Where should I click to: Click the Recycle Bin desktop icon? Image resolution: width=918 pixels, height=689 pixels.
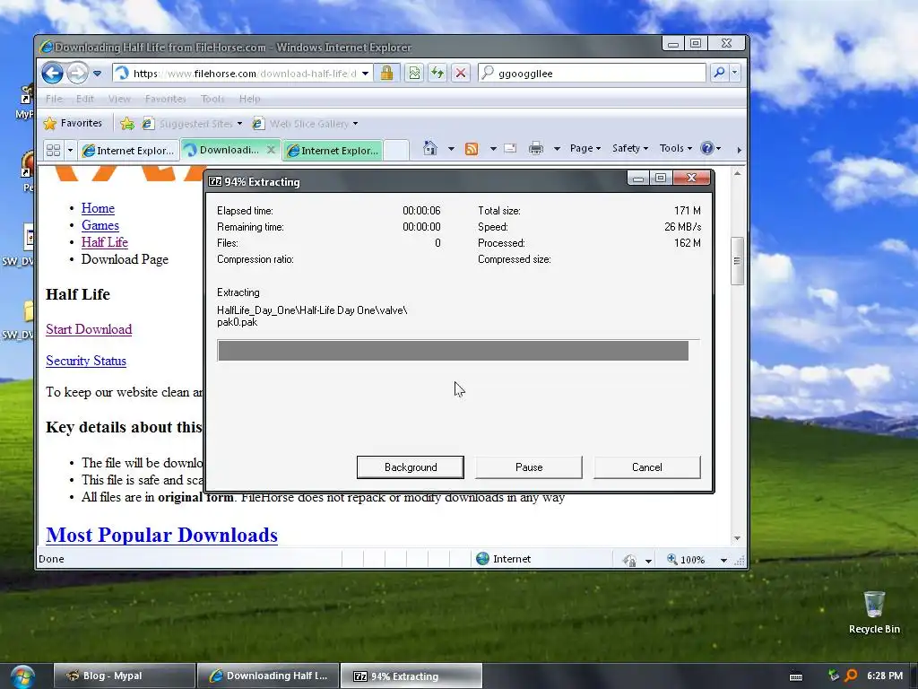874,612
